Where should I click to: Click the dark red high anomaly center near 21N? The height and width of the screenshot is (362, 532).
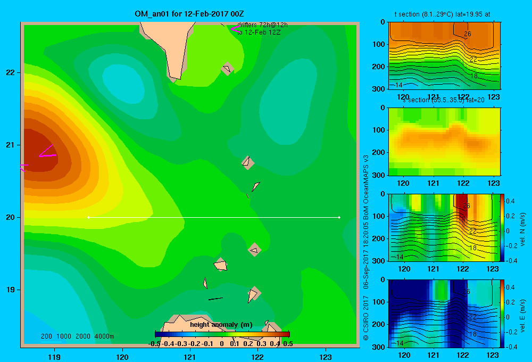pos(41,150)
